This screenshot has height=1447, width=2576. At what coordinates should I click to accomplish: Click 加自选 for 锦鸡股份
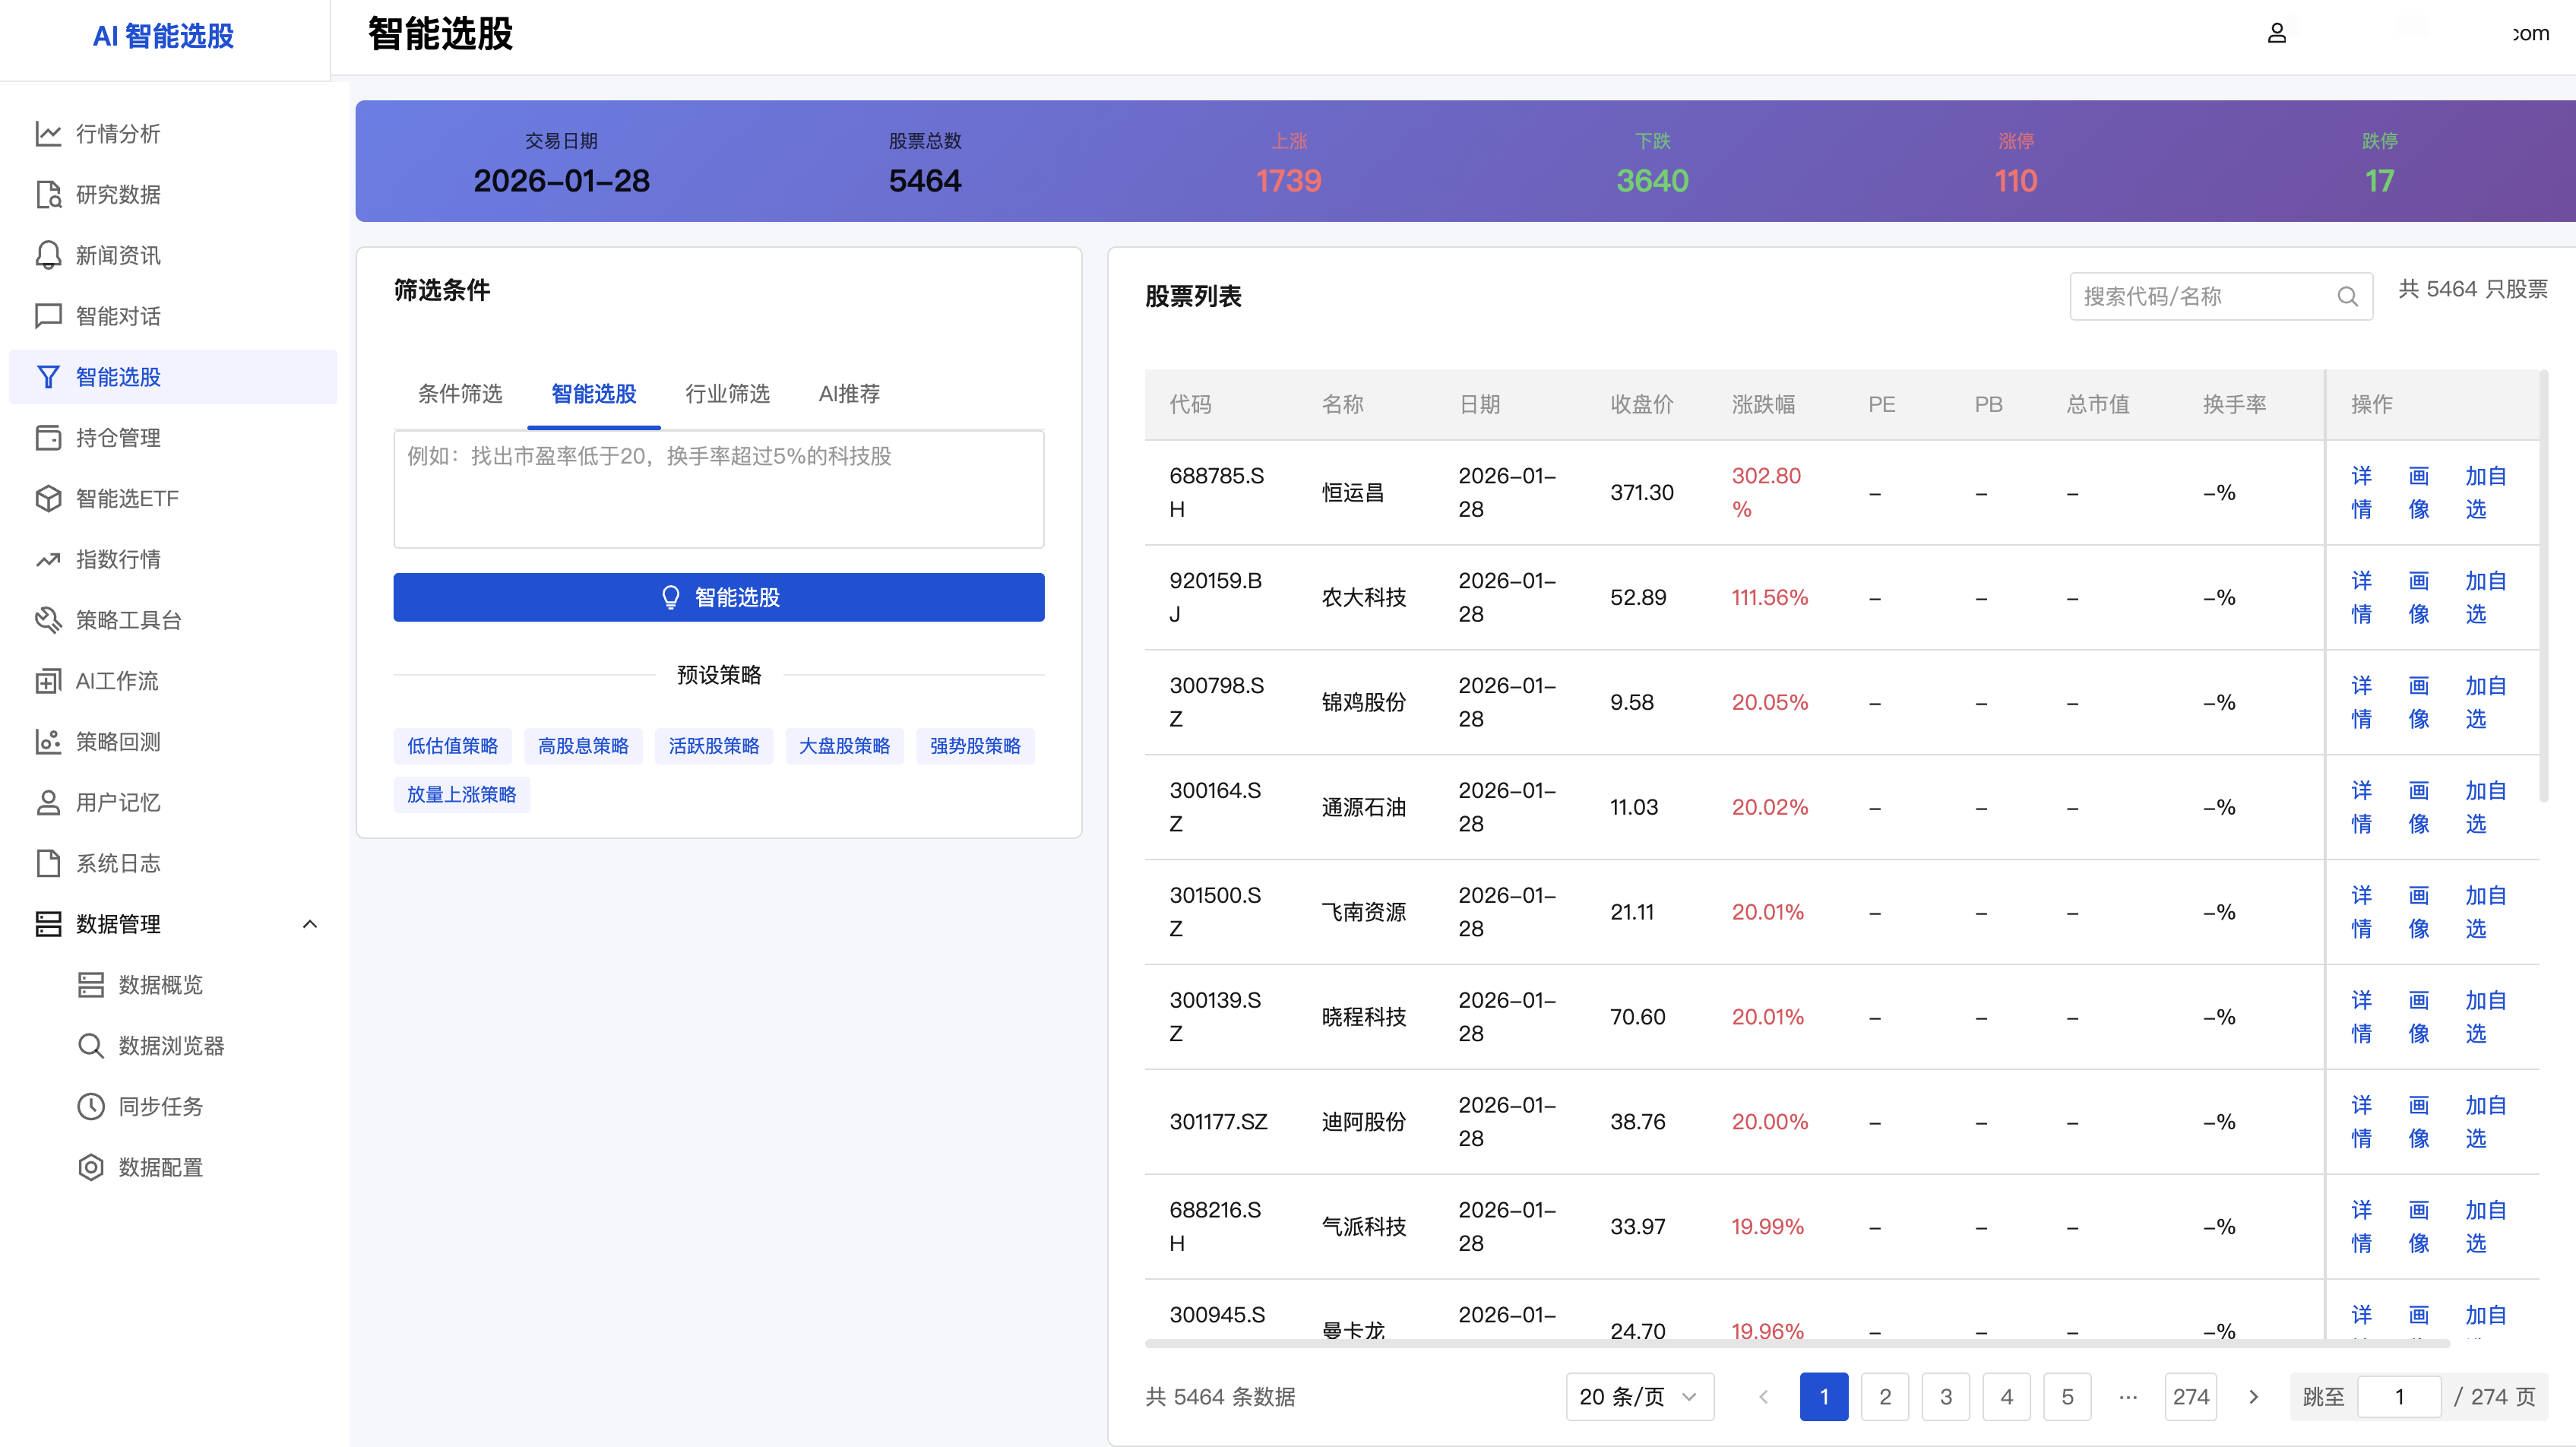point(2485,703)
